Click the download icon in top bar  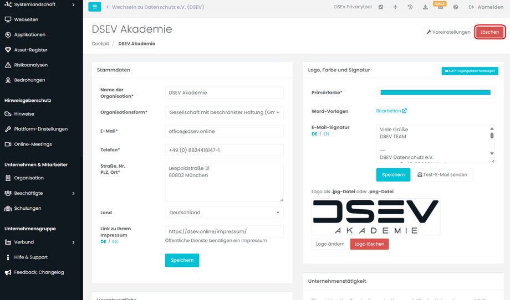click(x=425, y=7)
